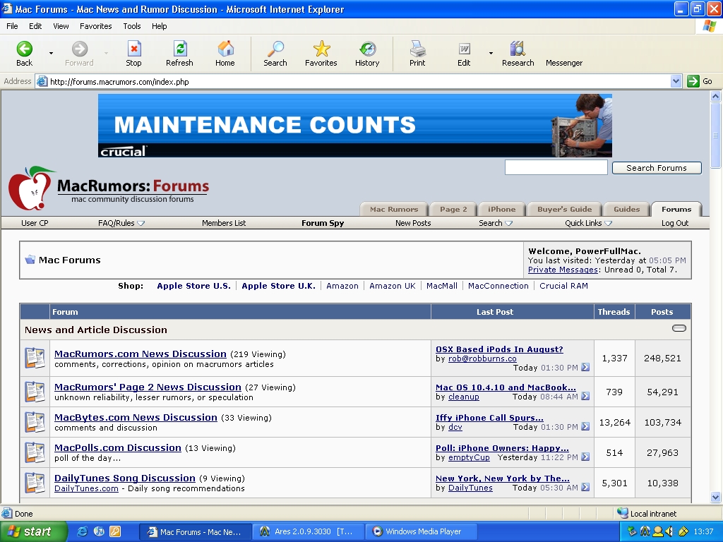
Task: Click forum status icon beside DailyTunes Song Discussion
Action: point(35,483)
